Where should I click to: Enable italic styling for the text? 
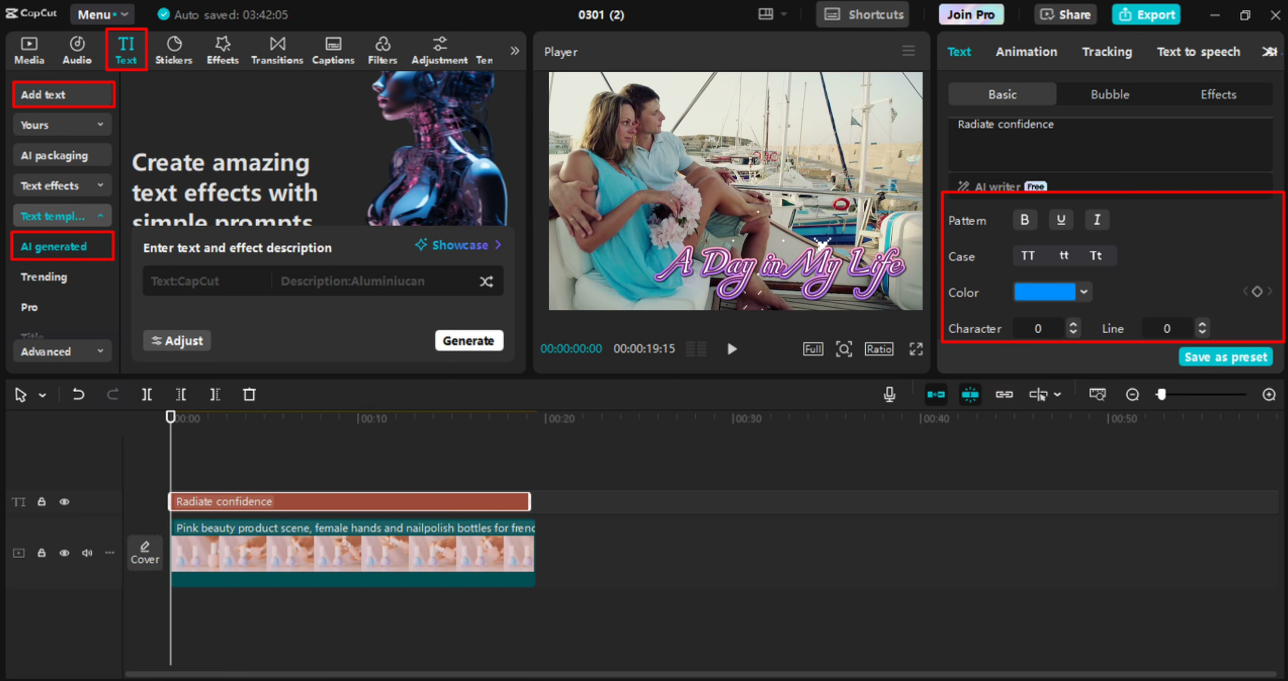tap(1097, 220)
